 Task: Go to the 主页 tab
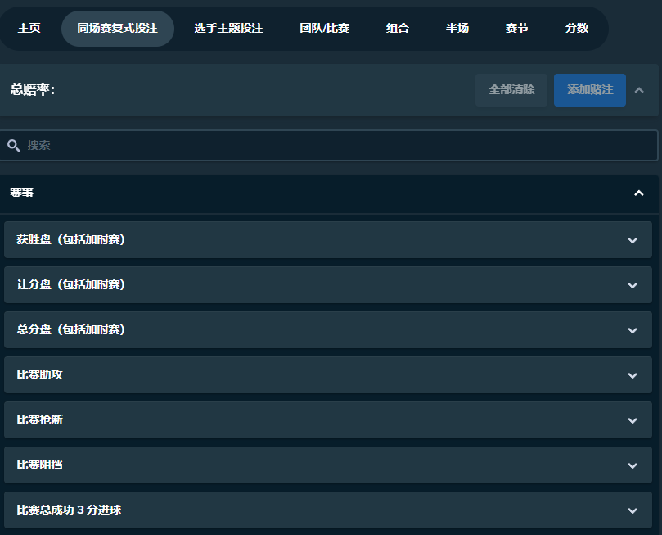coord(29,29)
